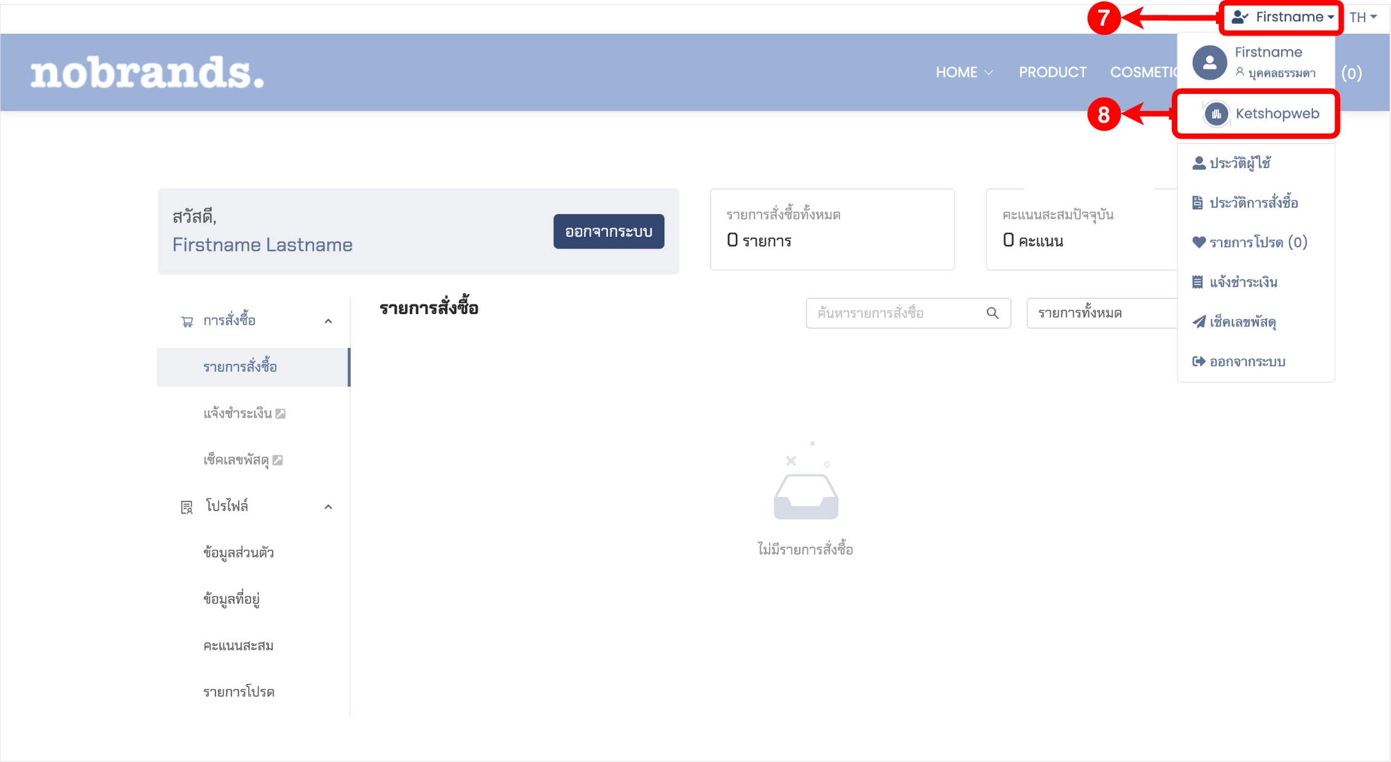Open the Firstname account dropdown at top
Image resolution: width=1391 pixels, height=762 pixels.
(1282, 17)
